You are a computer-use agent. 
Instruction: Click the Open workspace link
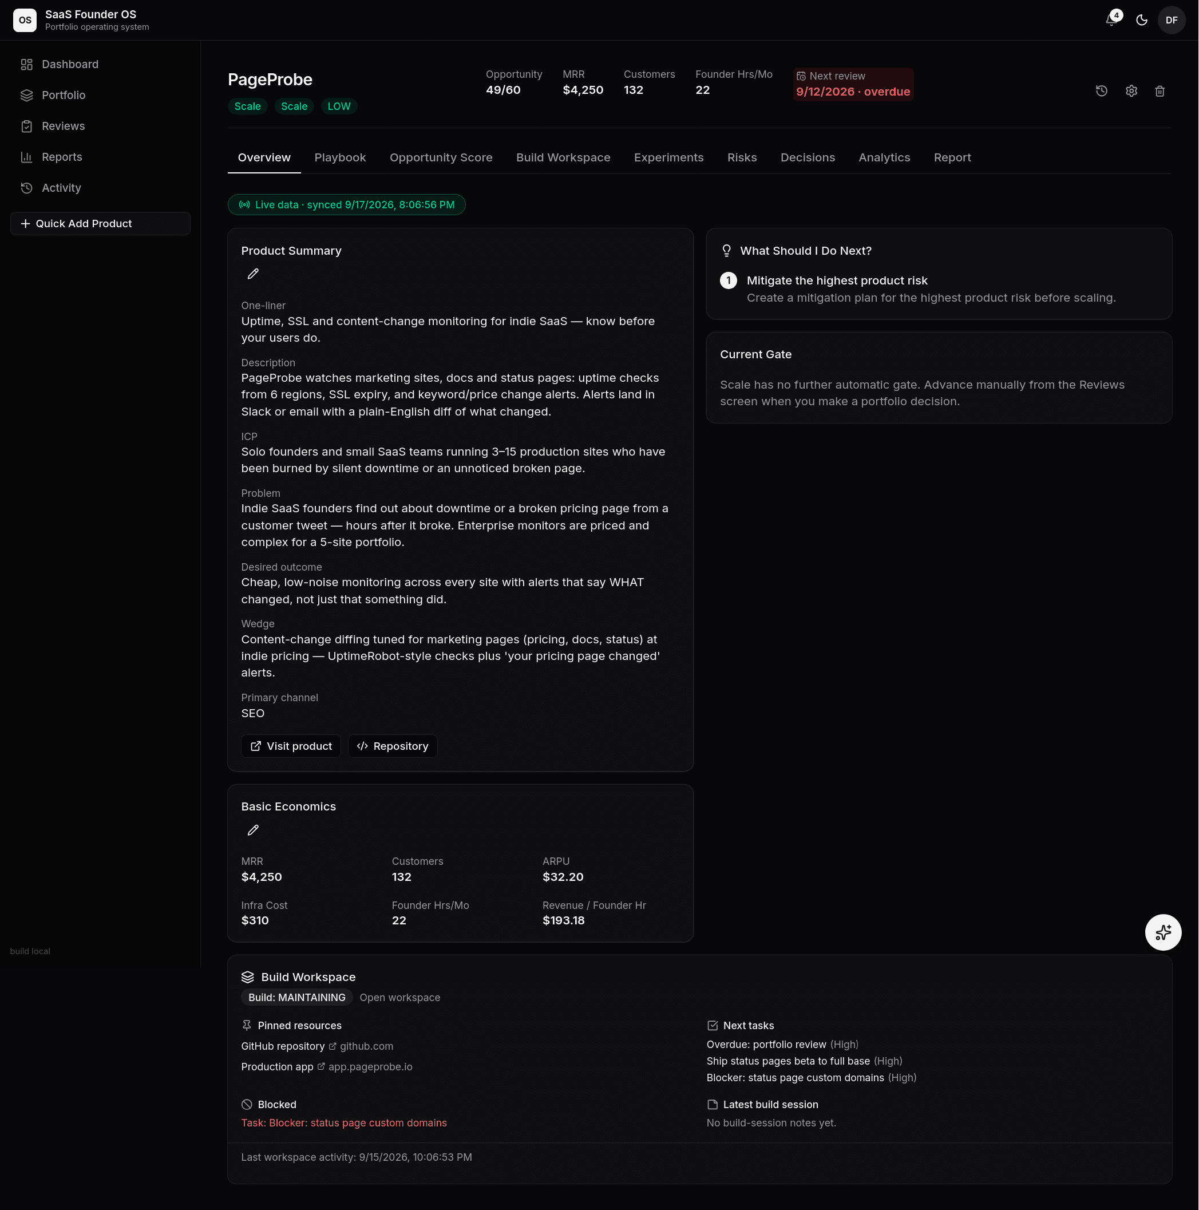[399, 997]
